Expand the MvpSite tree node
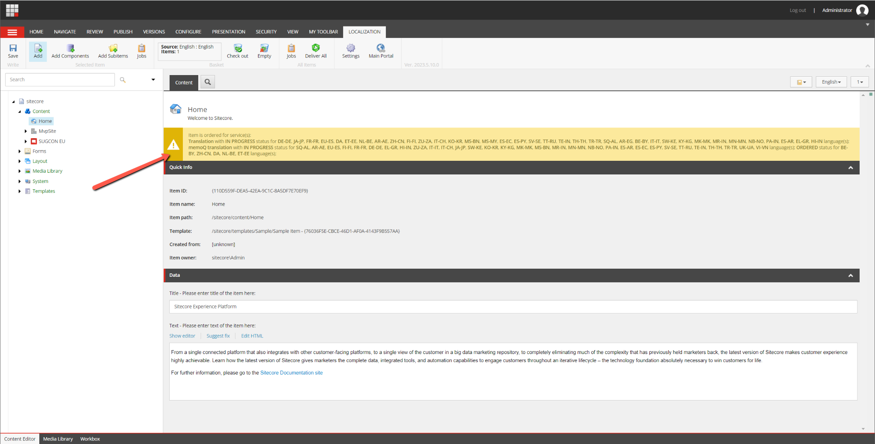Viewport: 875px width, 444px height. point(26,131)
